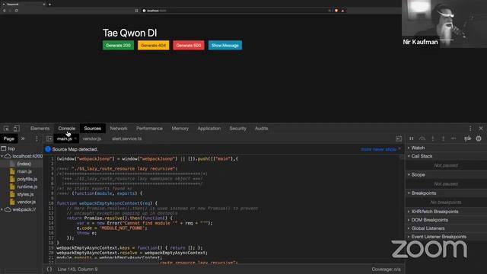Image resolution: width=487 pixels, height=274 pixels.
Task: Click the localhost address bar
Action: (x=236, y=11)
